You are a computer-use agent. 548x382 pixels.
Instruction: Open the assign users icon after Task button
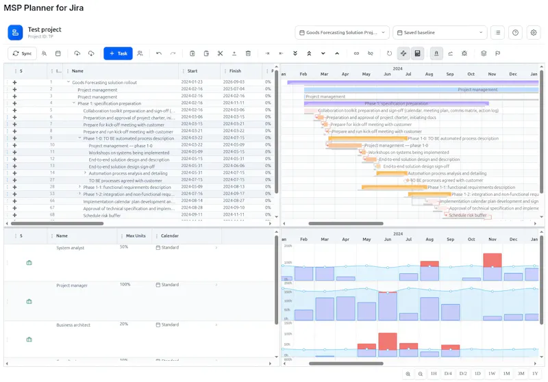[x=140, y=53]
